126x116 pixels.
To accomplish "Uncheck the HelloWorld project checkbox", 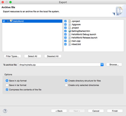I will tap(4, 21).
